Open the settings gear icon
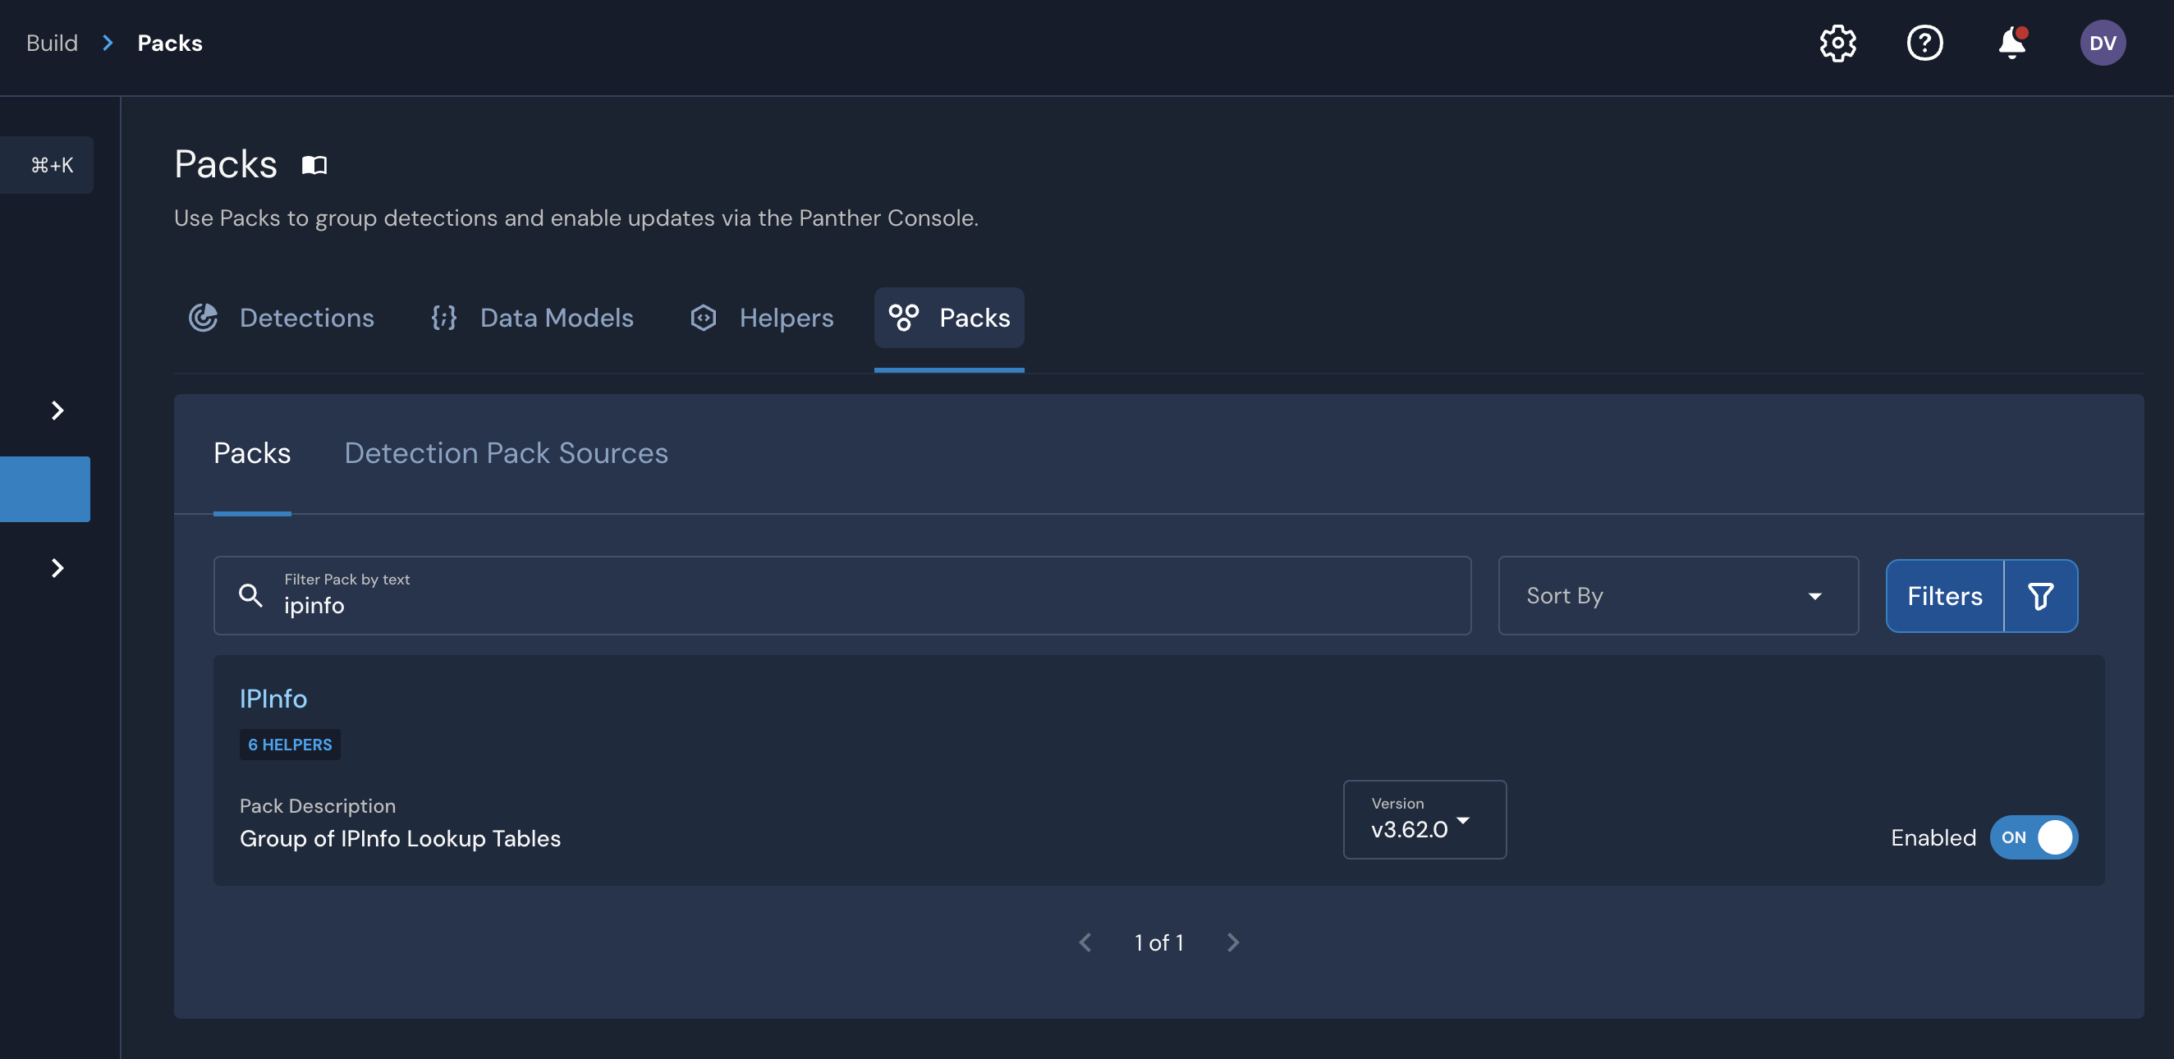Viewport: 2174px width, 1059px height. click(1837, 43)
